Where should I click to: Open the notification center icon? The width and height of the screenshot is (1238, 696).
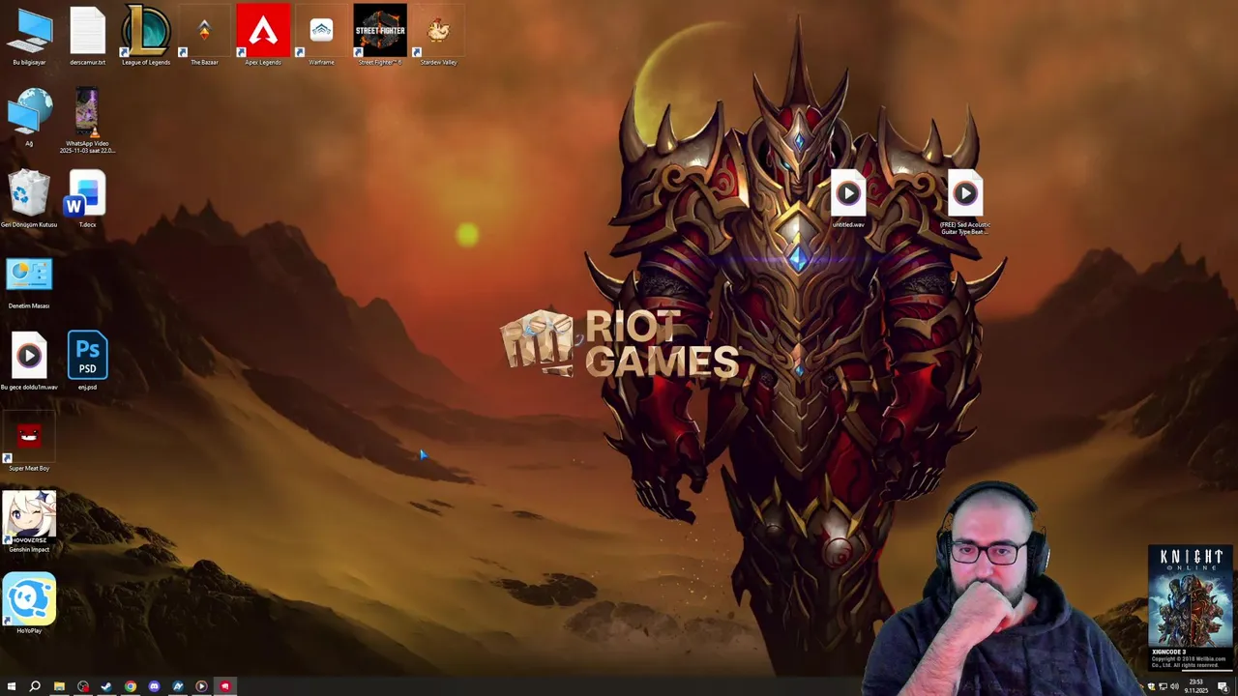point(1223,687)
